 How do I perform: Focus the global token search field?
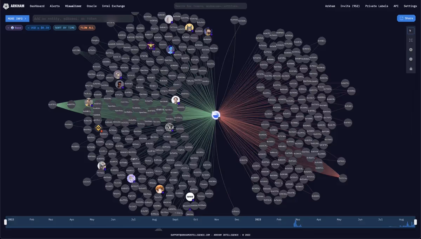point(210,6)
